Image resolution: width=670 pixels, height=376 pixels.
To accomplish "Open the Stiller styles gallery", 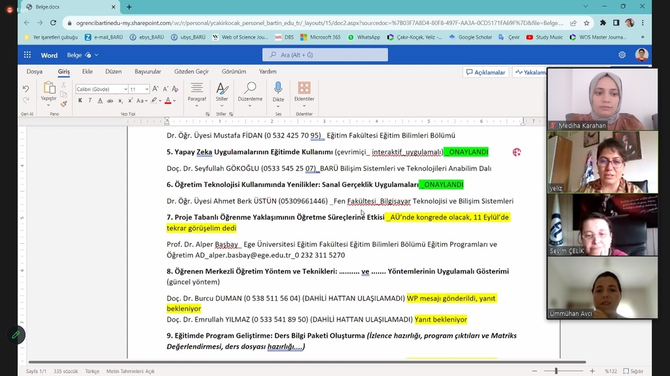I will click(x=222, y=88).
